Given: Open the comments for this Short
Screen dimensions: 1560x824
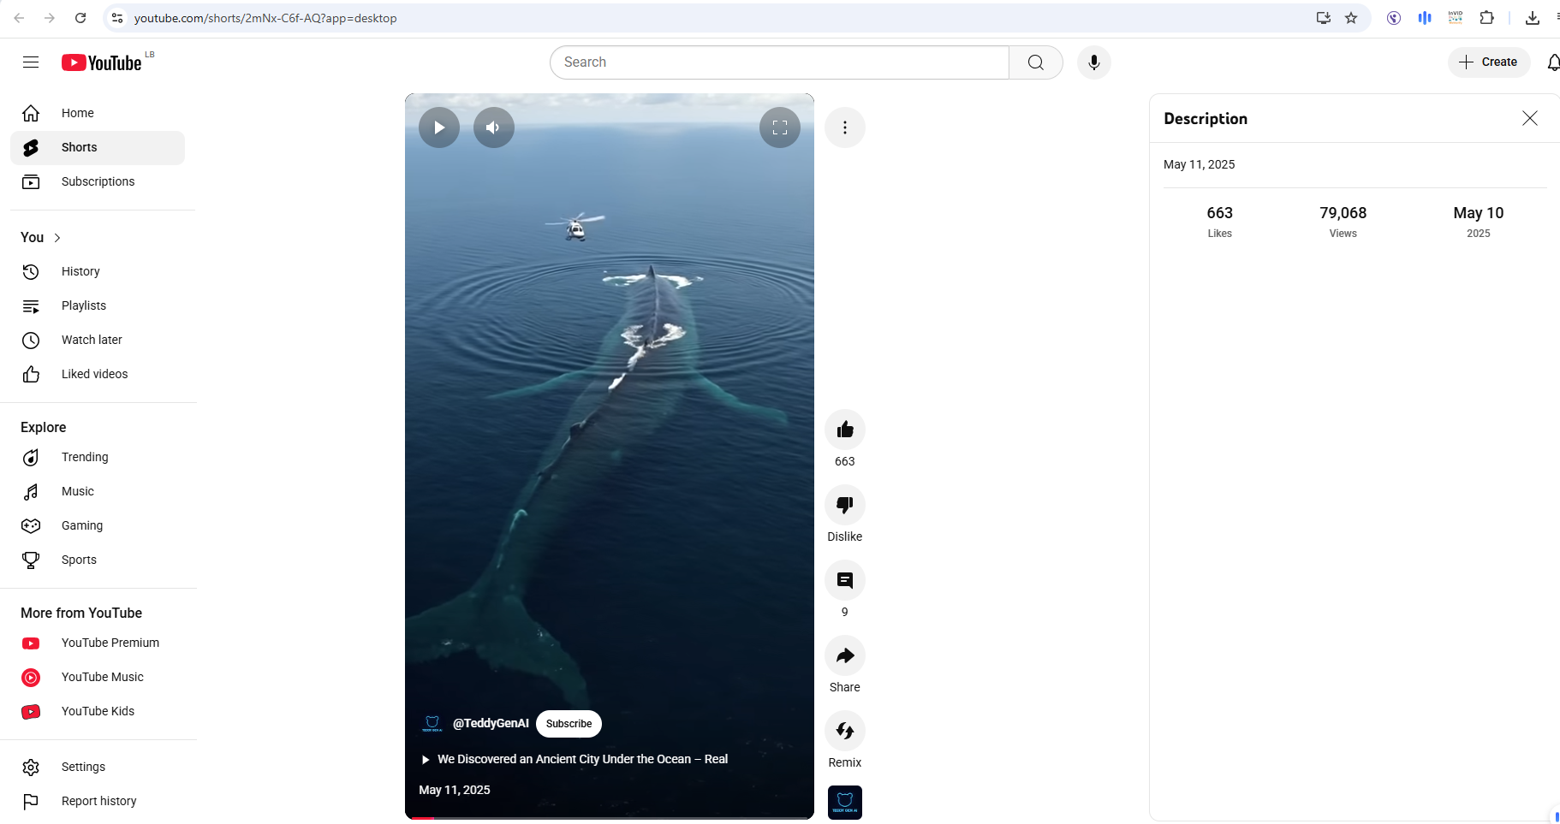Looking at the screenshot, I should [844, 580].
